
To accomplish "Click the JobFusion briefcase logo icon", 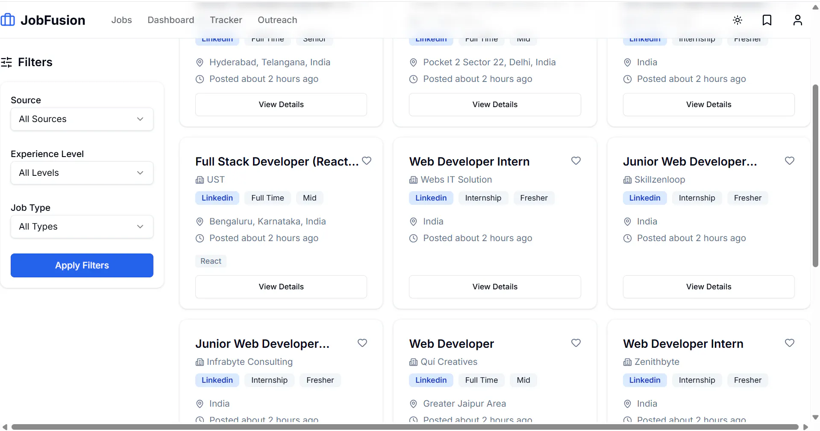I will pyautogui.click(x=8, y=20).
